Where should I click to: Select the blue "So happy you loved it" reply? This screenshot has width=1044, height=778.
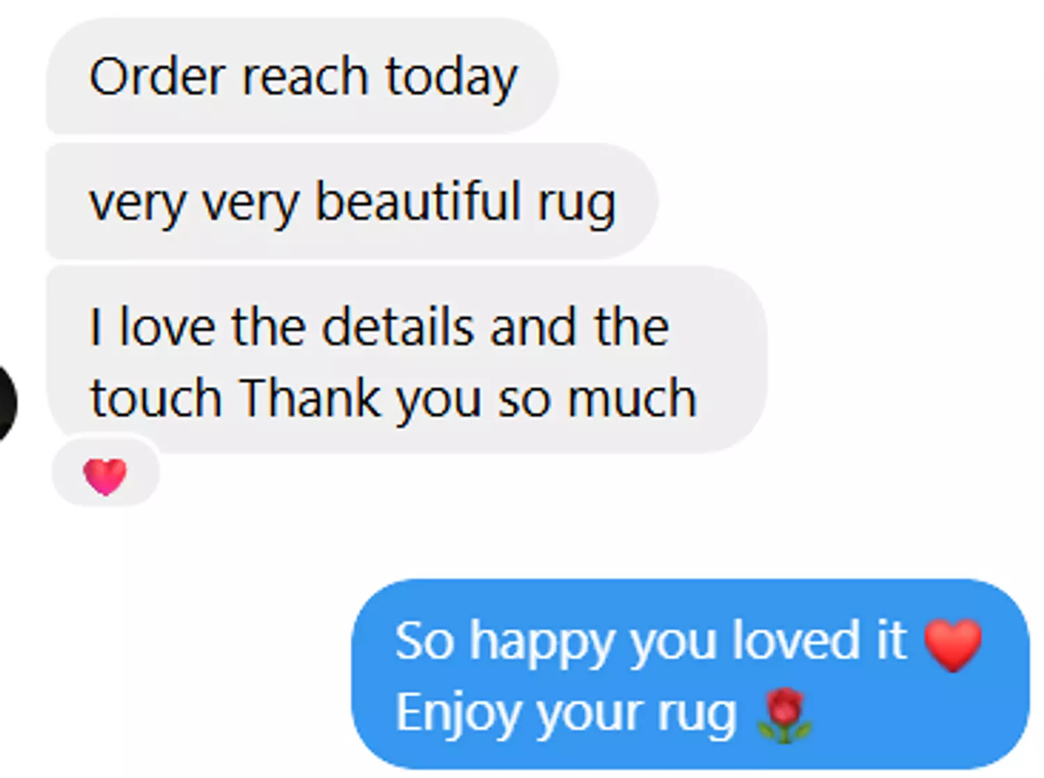tap(690, 674)
